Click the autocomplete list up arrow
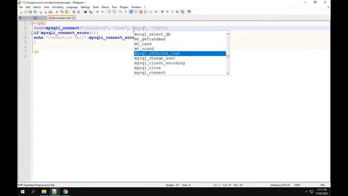Image resolution: width=348 pixels, height=196 pixels. tap(228, 34)
